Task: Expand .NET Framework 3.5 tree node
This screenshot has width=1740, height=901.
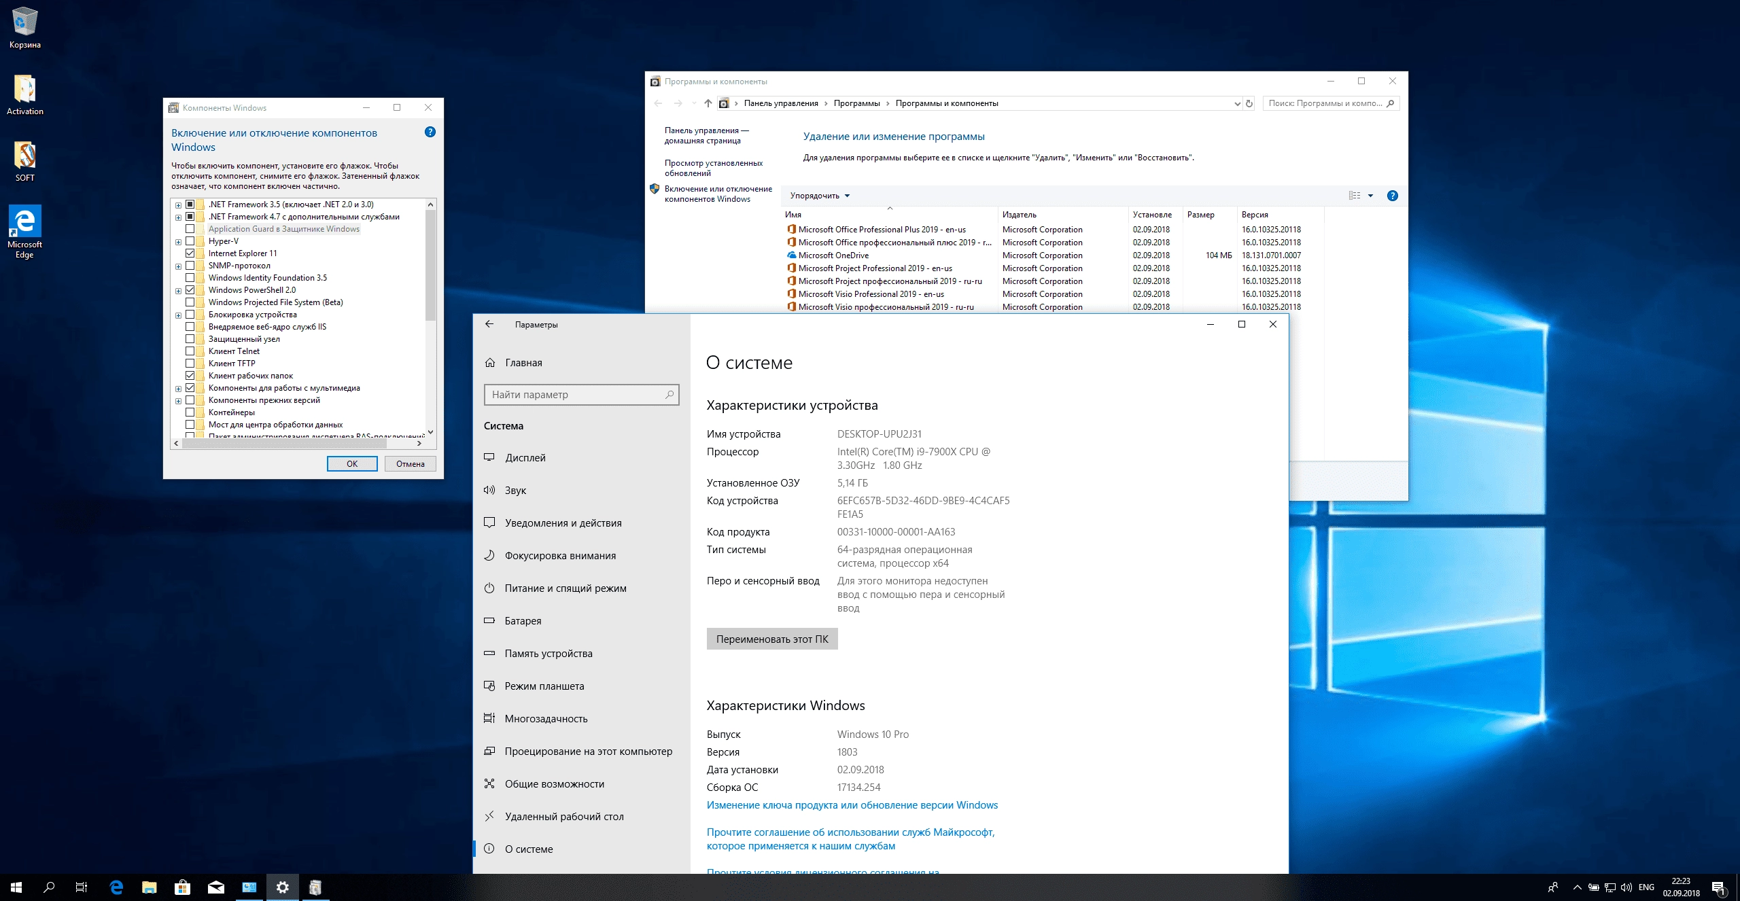Action: [x=178, y=205]
